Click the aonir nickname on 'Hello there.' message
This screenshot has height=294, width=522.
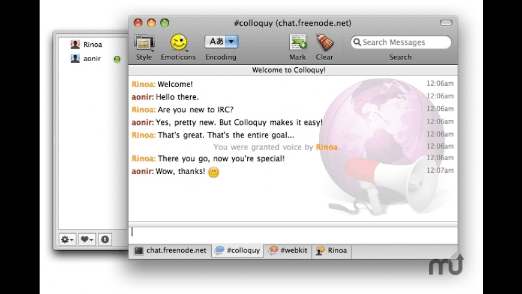click(142, 97)
